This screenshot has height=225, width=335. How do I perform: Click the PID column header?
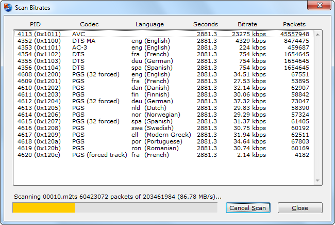pos(35,24)
